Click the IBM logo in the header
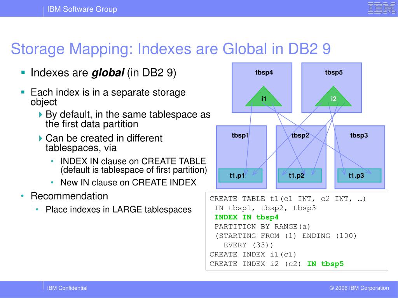Image resolution: width=398 pixels, height=298 pixels. pos(381,8)
